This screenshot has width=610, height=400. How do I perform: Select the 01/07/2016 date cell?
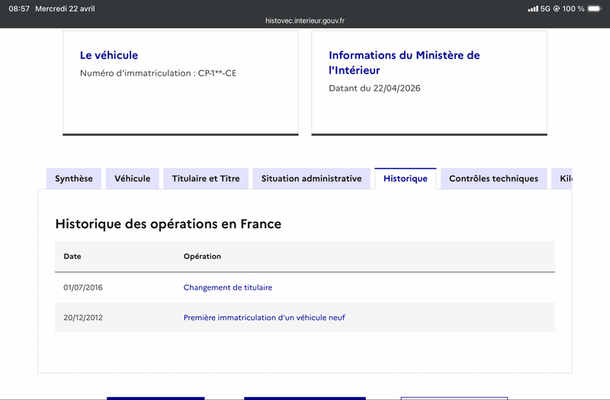[x=83, y=288]
